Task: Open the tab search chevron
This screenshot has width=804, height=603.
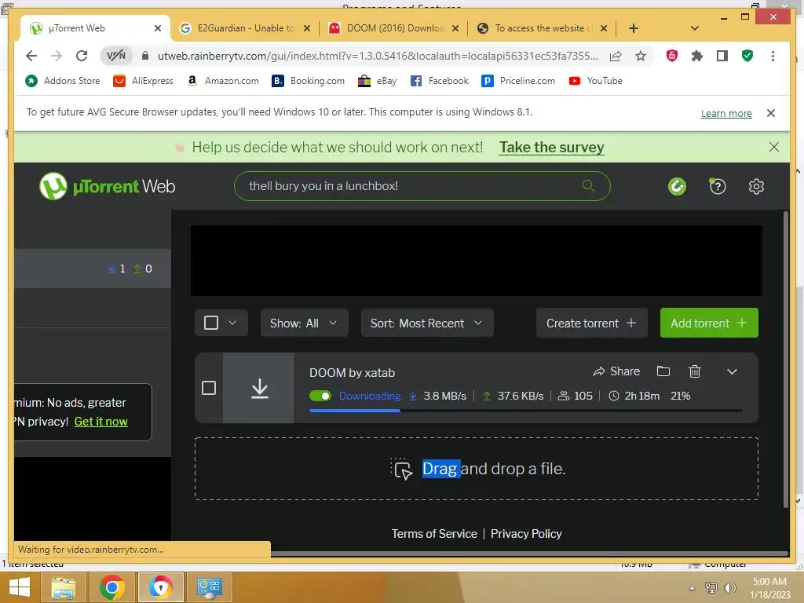Action: coord(694,28)
